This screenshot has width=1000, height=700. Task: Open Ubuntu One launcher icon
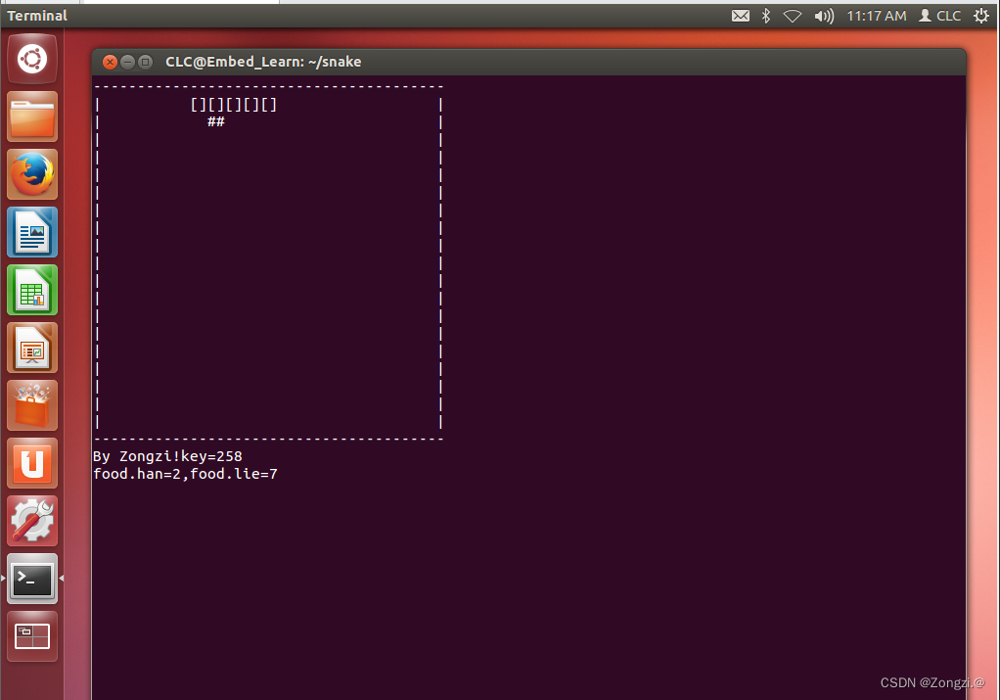point(32,463)
